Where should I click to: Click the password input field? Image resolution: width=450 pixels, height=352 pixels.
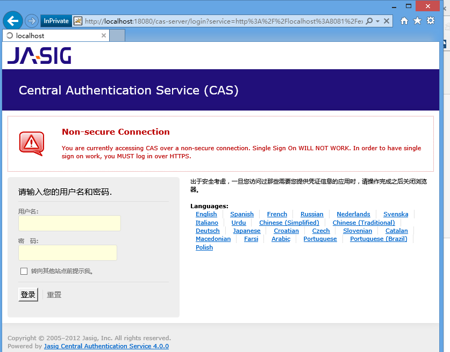tap(68, 253)
